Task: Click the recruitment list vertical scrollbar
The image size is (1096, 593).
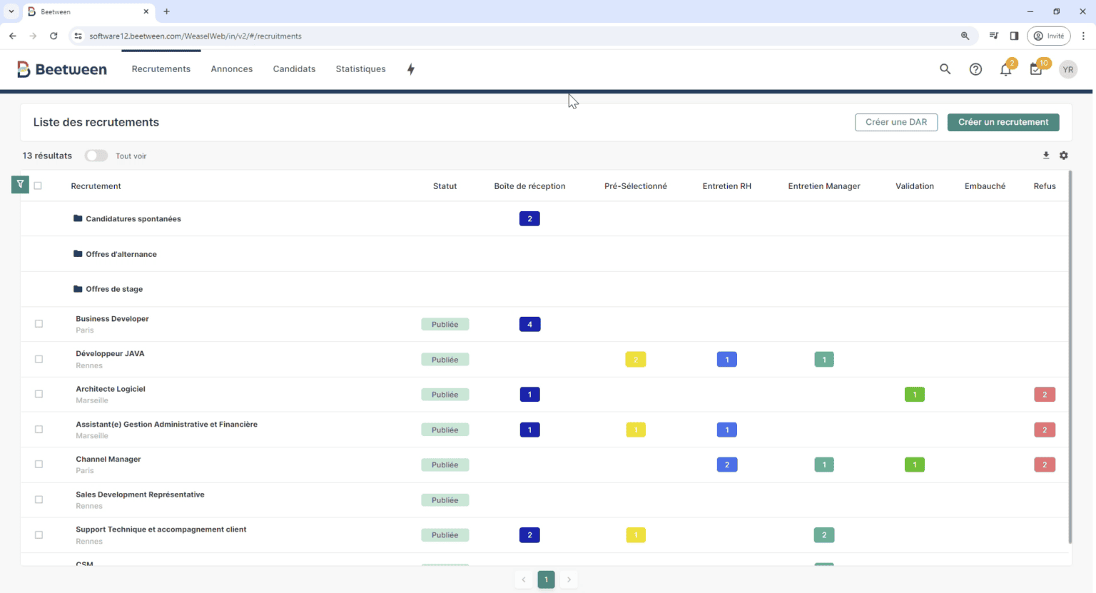Action: coord(1070,357)
